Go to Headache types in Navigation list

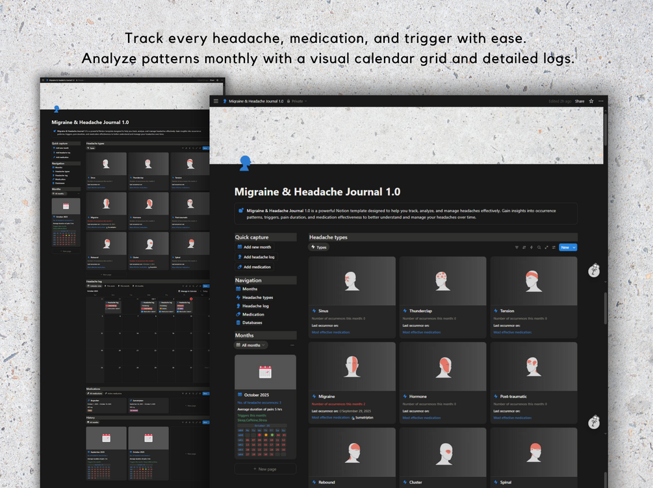click(255, 297)
